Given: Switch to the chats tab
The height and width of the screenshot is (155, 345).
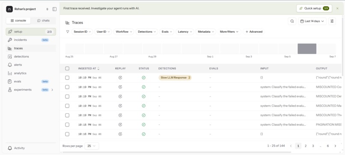Looking at the screenshot, I should [43, 20].
